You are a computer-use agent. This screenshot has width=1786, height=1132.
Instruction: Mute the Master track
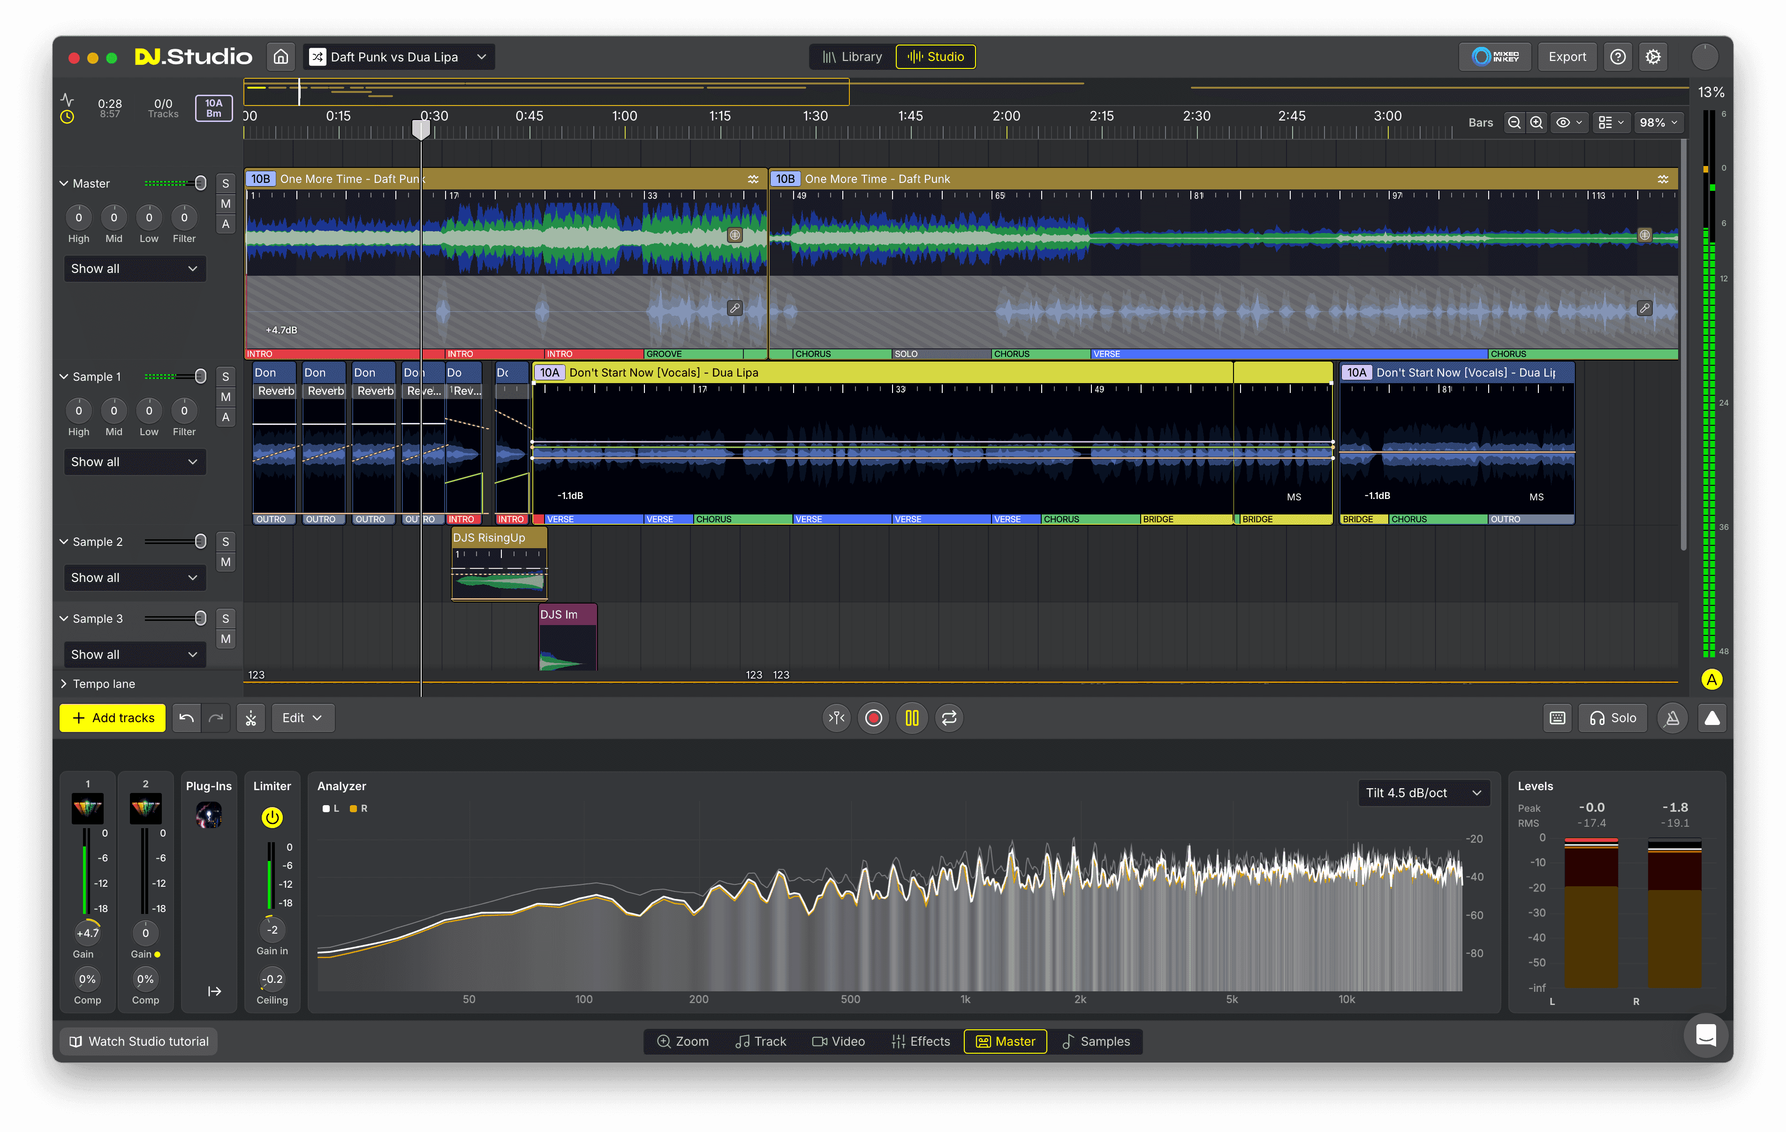[x=226, y=203]
